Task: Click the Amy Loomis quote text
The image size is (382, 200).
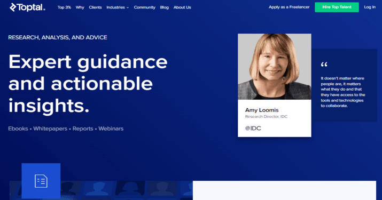Action: point(343,92)
